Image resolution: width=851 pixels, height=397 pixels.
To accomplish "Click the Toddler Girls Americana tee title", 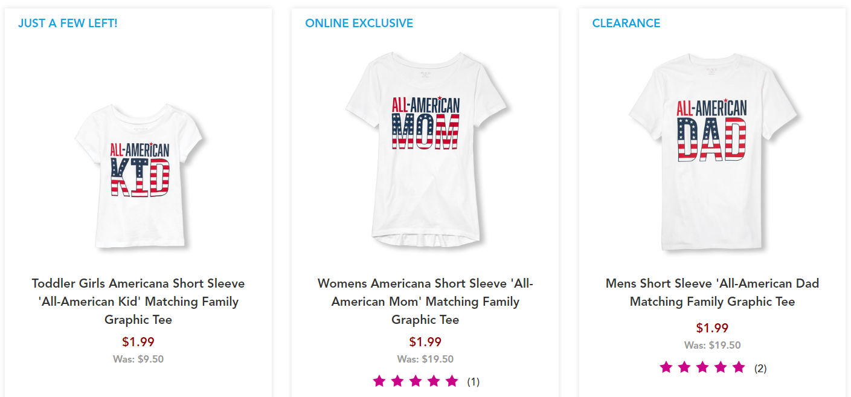I will coord(138,302).
